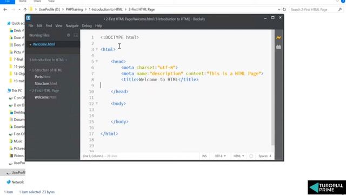The image size is (346, 195).
Task: Select Network in Explorer sidebar
Action: click(15, 182)
